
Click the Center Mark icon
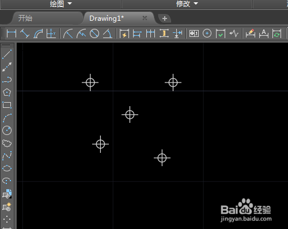tap(207, 33)
